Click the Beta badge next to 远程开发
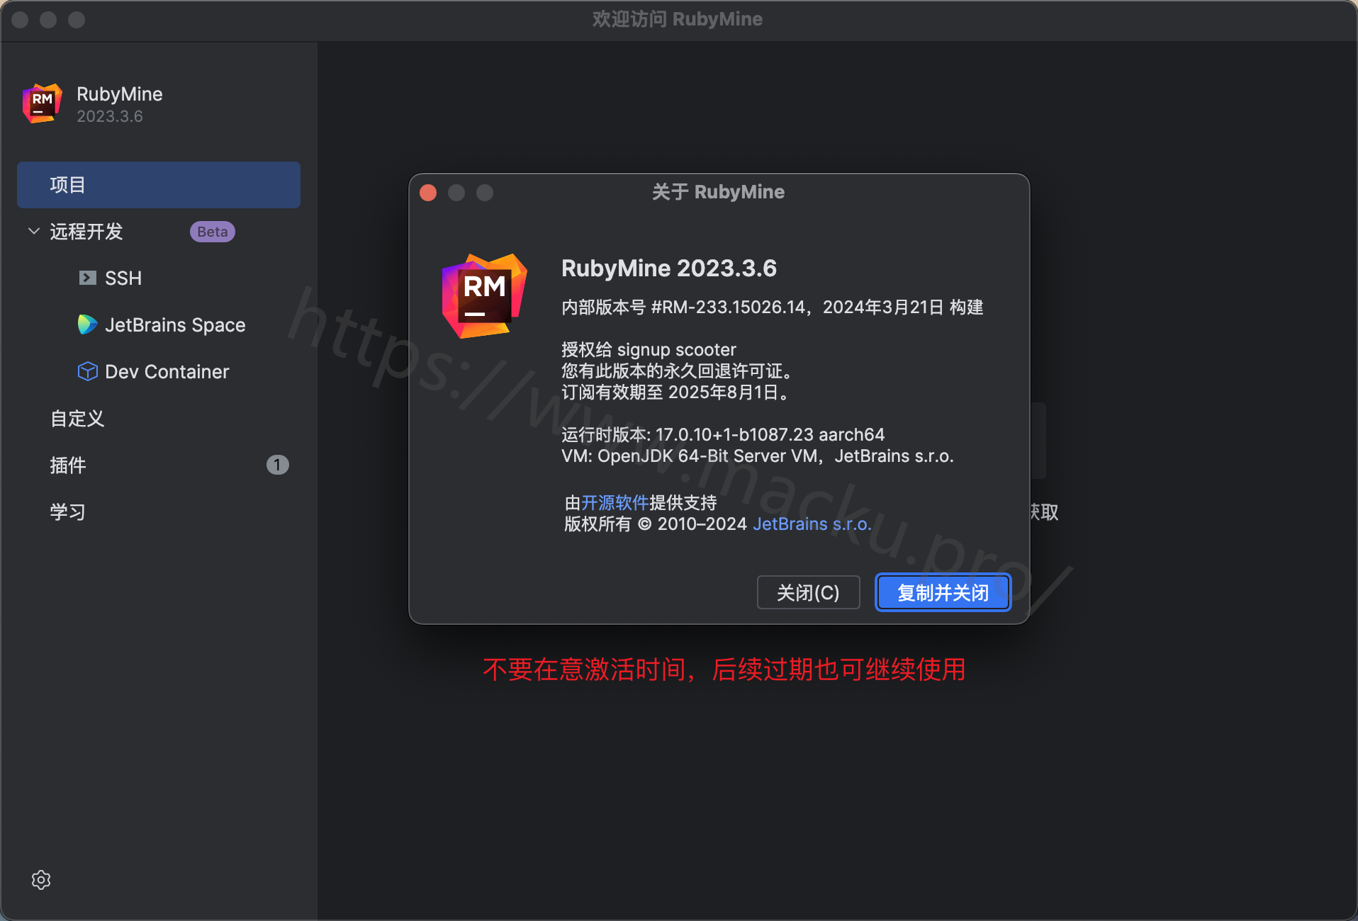Screen dimensions: 1358x921 point(213,232)
